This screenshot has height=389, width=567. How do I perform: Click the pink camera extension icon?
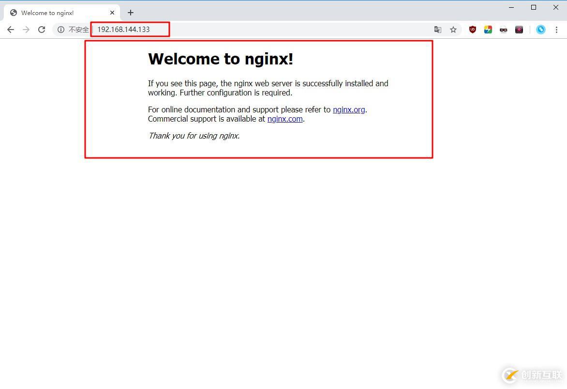(x=519, y=30)
